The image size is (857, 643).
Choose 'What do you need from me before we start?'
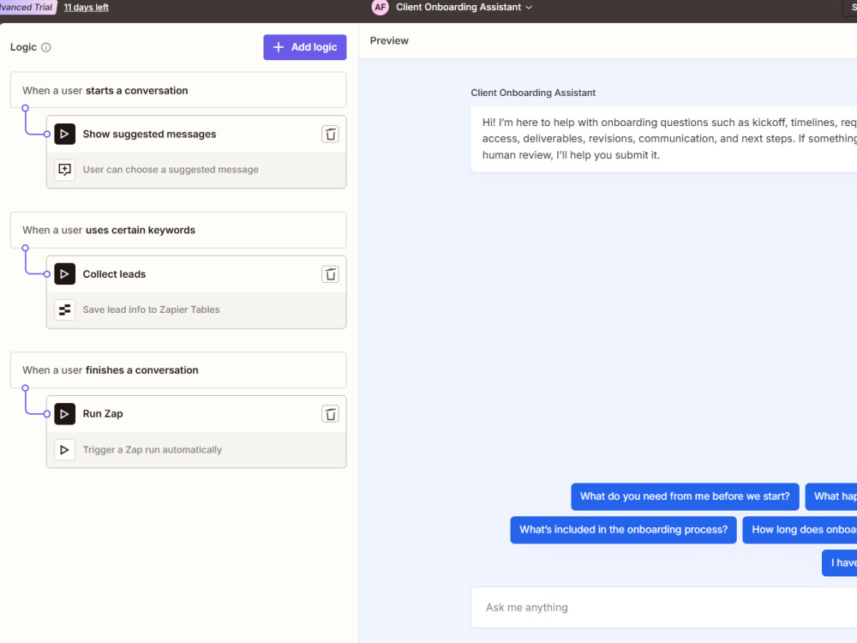[685, 496]
